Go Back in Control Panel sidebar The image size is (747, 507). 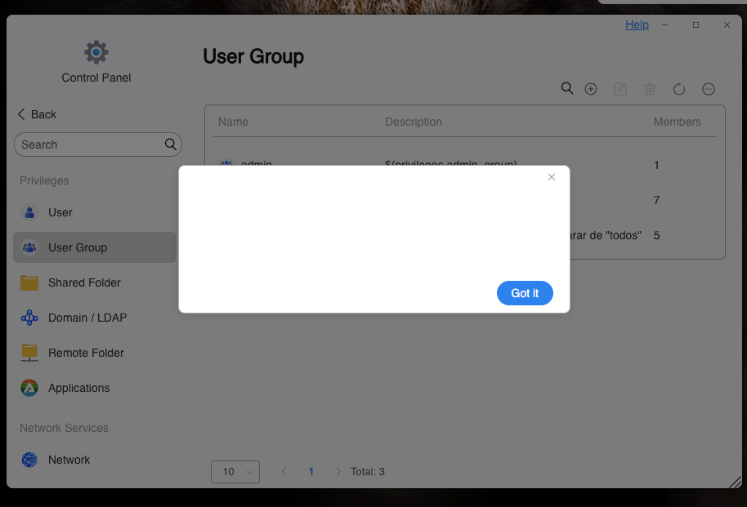click(37, 114)
